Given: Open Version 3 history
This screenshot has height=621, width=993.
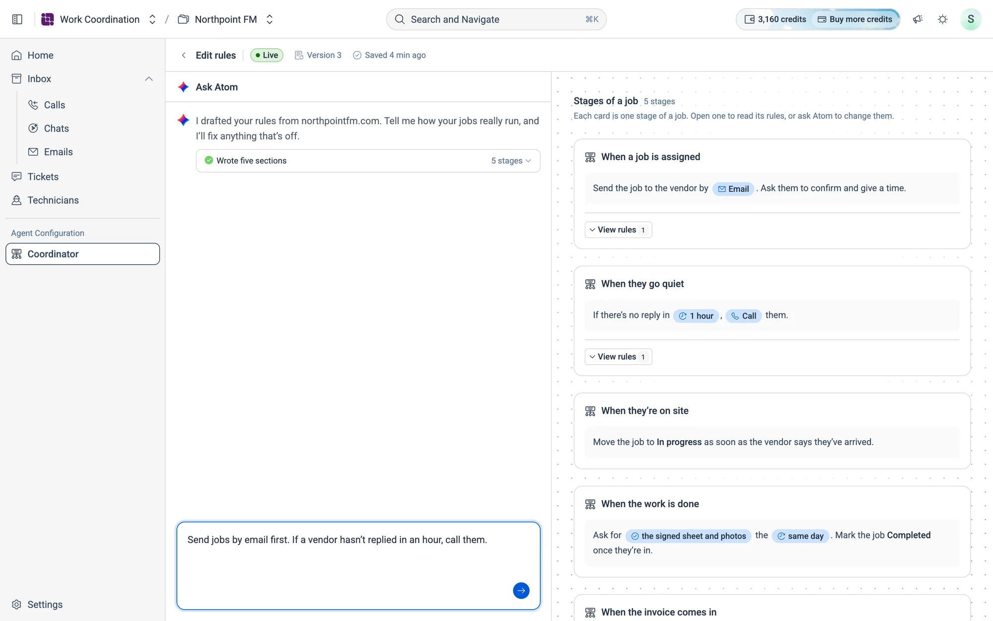Looking at the screenshot, I should pos(318,55).
